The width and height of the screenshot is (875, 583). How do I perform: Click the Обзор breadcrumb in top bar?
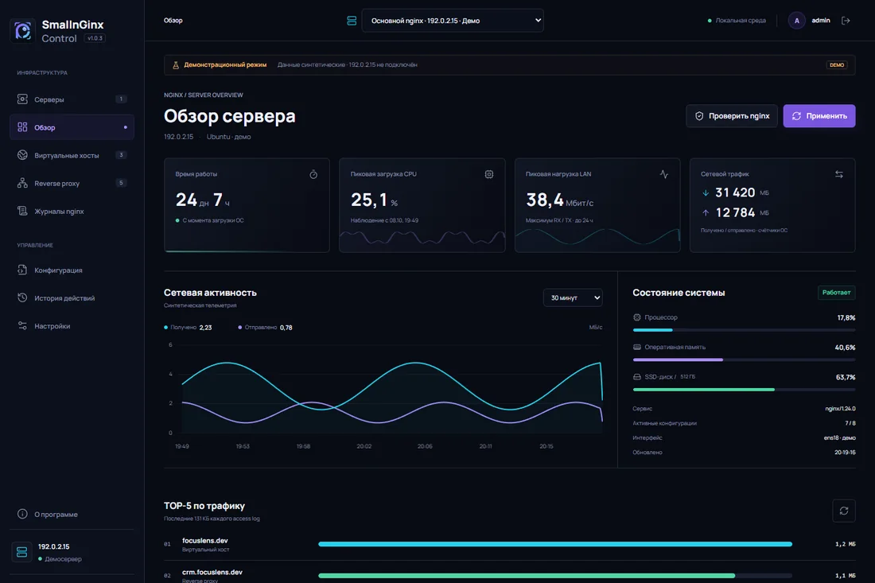click(173, 21)
